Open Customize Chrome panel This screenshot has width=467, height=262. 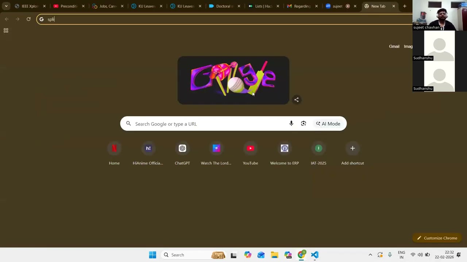[x=437, y=238]
